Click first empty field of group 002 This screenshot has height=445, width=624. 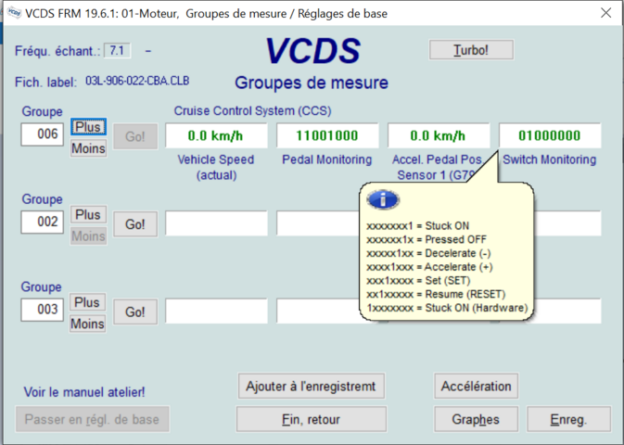tap(216, 223)
